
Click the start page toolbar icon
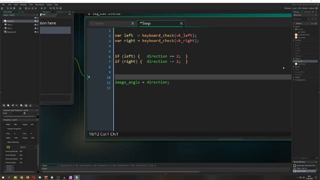point(2,8)
